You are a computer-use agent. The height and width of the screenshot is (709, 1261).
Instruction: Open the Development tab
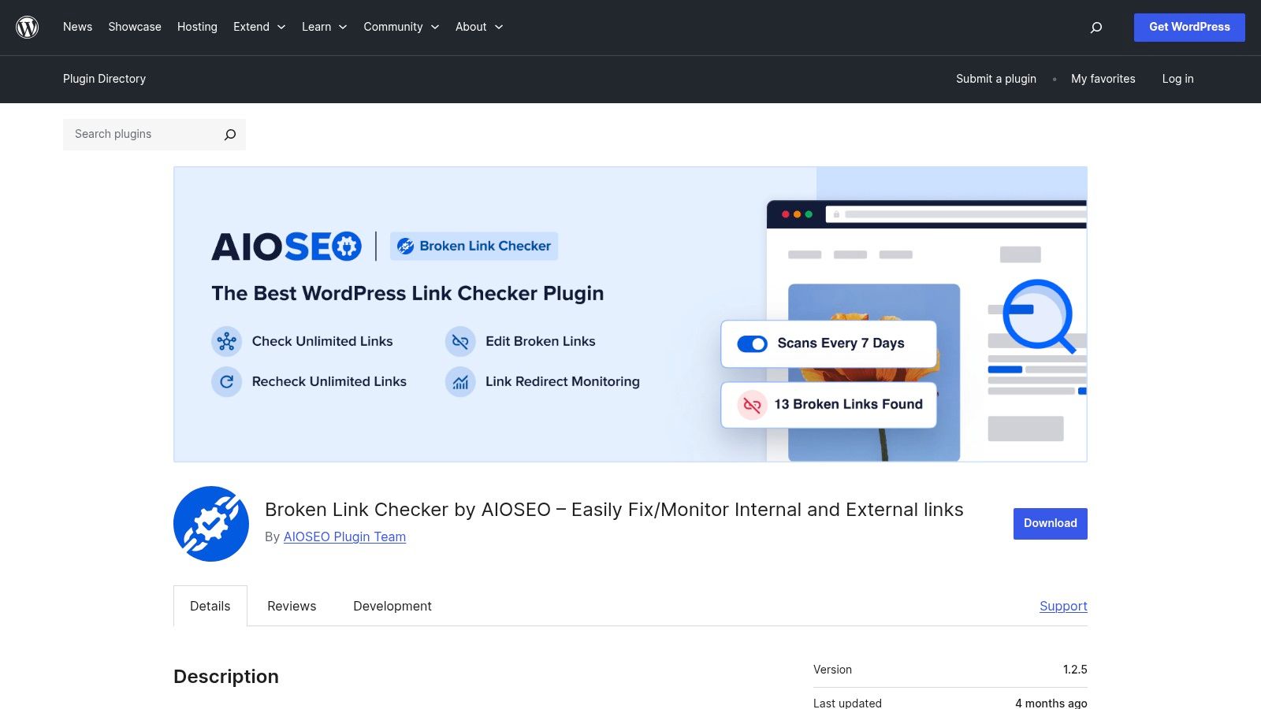tap(392, 606)
